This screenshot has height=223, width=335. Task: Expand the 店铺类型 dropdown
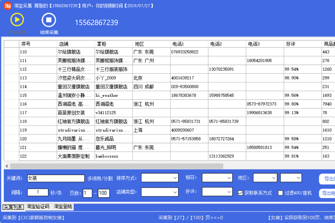(159, 192)
